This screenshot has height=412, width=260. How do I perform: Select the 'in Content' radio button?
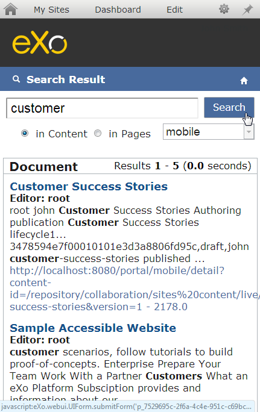tap(25, 134)
